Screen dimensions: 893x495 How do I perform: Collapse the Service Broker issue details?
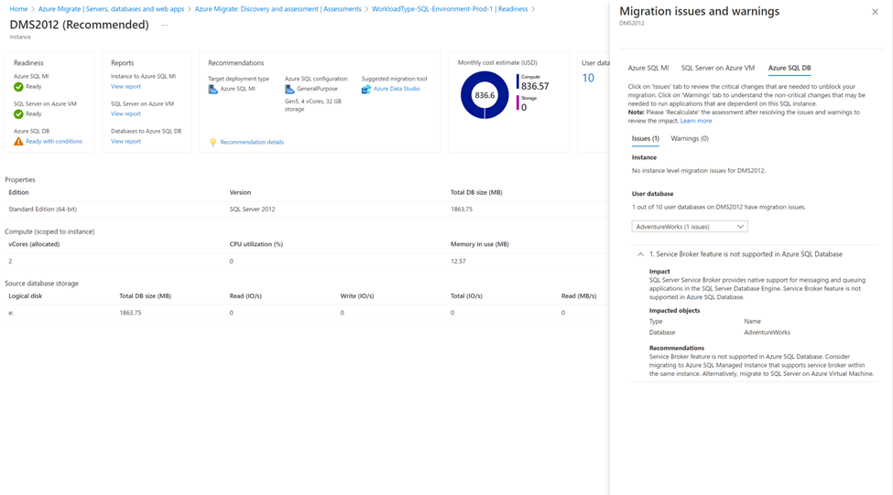pyautogui.click(x=640, y=254)
